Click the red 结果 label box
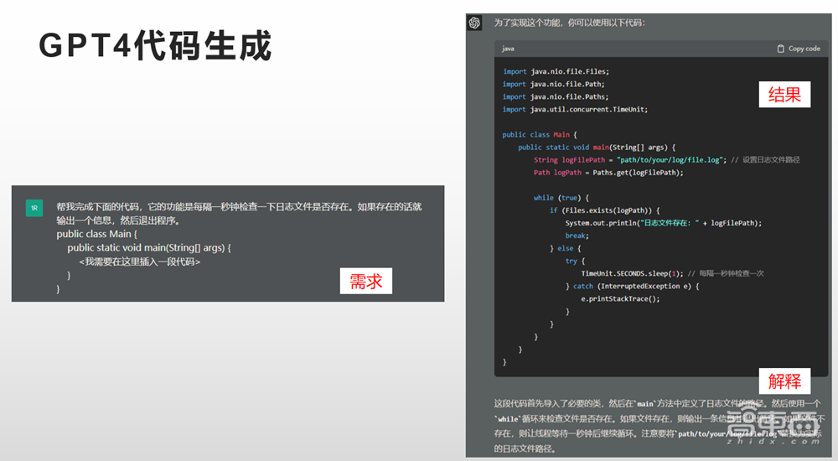838x461 pixels. (x=784, y=95)
